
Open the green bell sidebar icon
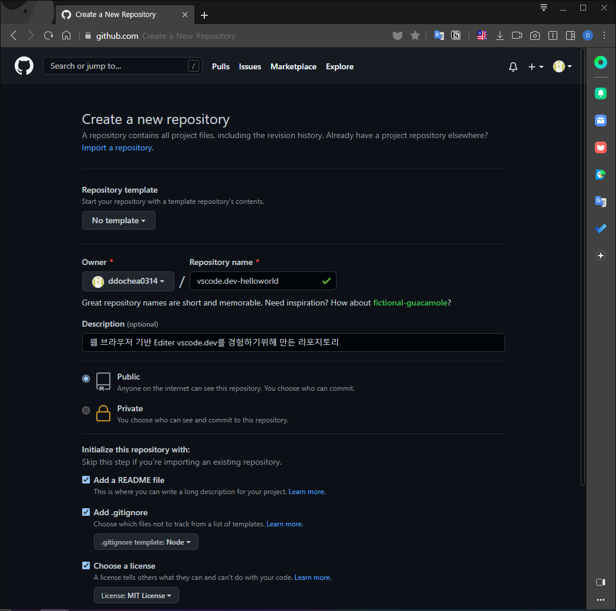[x=601, y=93]
